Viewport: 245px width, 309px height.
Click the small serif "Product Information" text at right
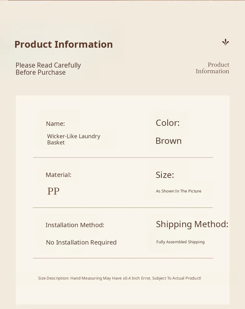[x=212, y=68]
